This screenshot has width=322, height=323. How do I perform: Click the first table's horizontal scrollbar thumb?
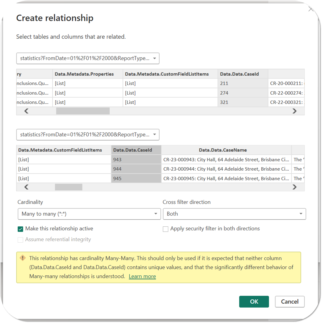coord(83,111)
